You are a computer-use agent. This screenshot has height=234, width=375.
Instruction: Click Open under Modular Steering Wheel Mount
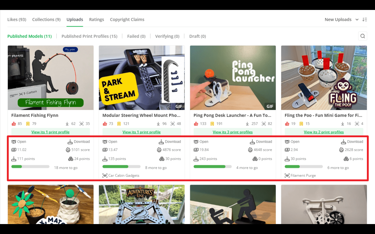[x=110, y=142]
